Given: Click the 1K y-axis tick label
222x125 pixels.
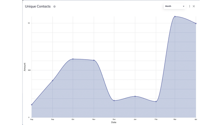Looking at the screenshot, I should (x=29, y=23).
